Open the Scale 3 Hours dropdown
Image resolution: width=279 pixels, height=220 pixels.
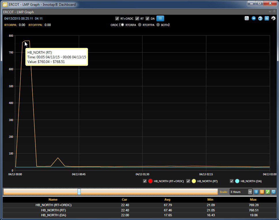pyautogui.click(x=241, y=192)
